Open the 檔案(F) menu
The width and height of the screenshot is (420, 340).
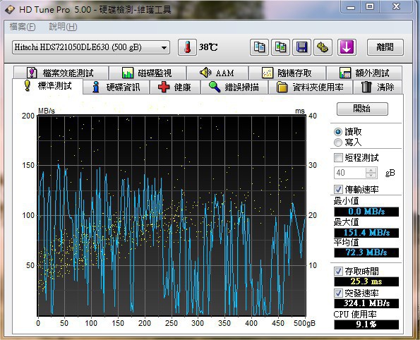[23, 27]
